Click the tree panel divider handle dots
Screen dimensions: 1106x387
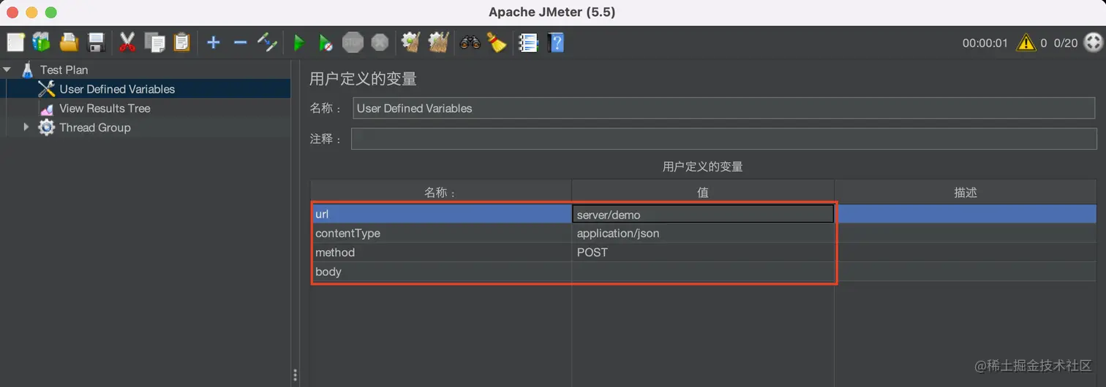click(295, 375)
